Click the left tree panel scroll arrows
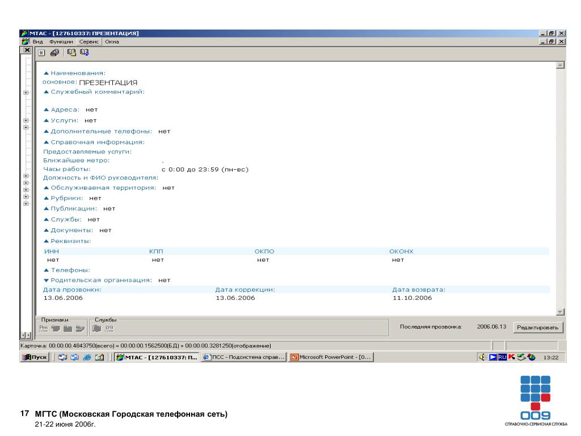This screenshot has width=581, height=436. click(x=26, y=335)
